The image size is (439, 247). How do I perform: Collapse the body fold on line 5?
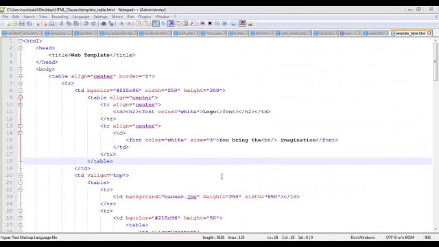click(21, 69)
